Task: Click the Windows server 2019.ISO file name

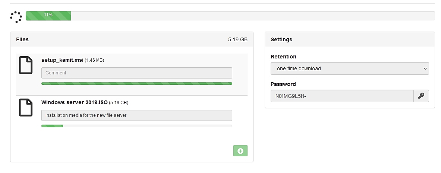Action: click(x=74, y=102)
